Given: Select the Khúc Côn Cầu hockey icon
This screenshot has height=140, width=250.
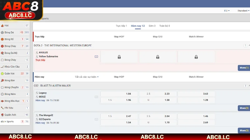Looking at the screenshot, I should click(2, 67).
